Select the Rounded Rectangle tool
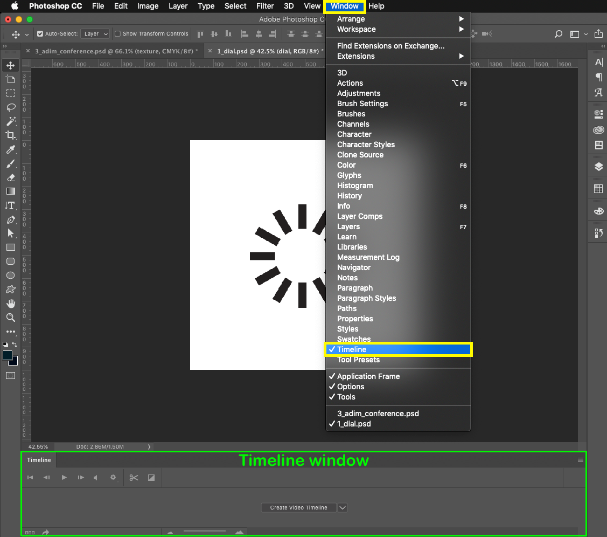Image resolution: width=607 pixels, height=537 pixels. [x=10, y=261]
